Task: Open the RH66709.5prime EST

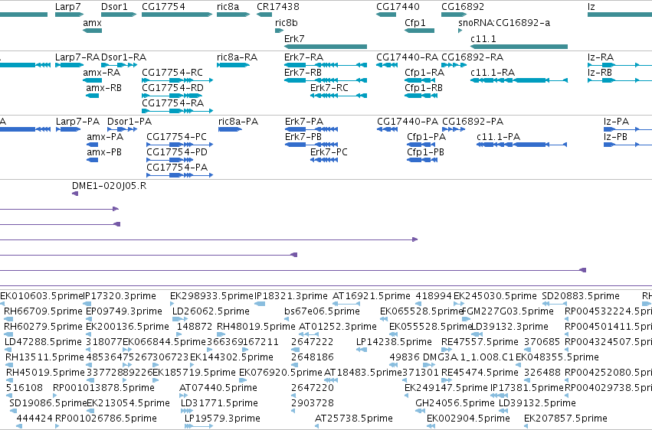Action: [x=7, y=319]
